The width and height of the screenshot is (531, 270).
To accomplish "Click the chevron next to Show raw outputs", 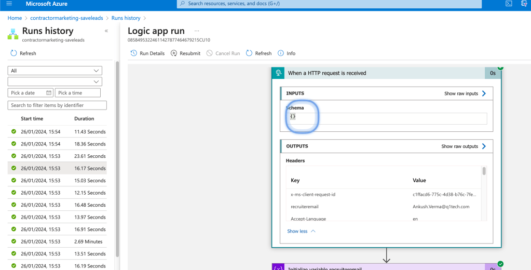I will point(484,146).
